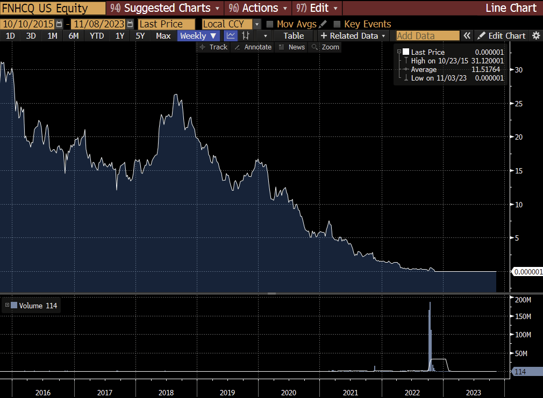Open Suggested Charts dropdown
Screen dimensions: 543x398
(x=165, y=8)
